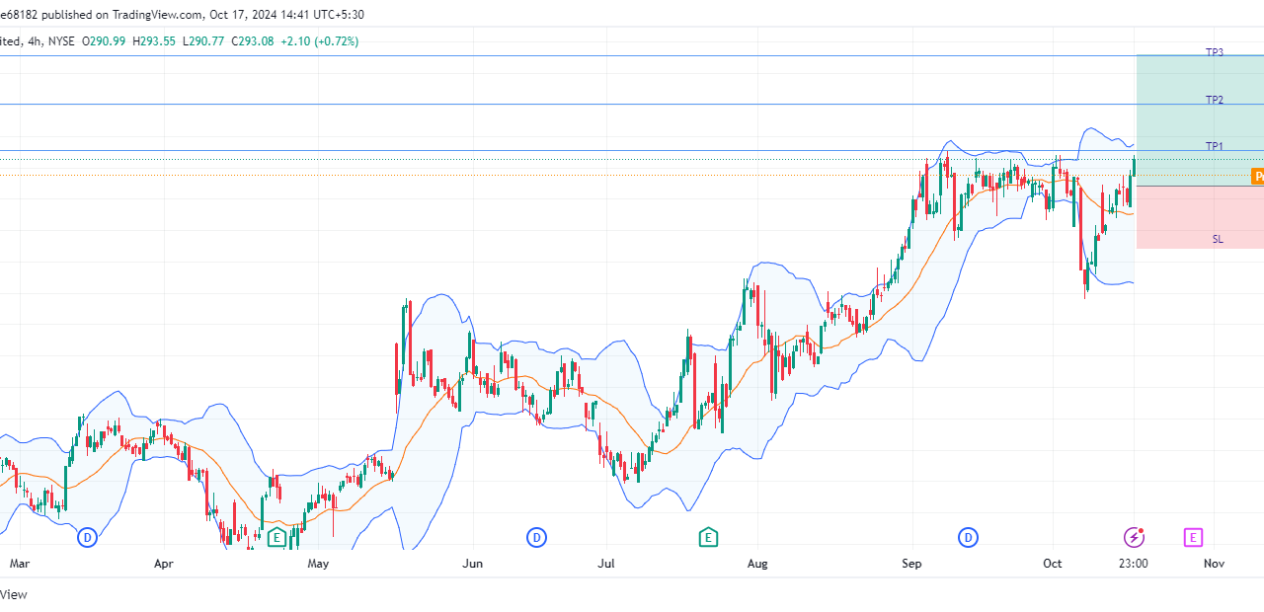Click the Aug label on the time axis

tap(757, 564)
